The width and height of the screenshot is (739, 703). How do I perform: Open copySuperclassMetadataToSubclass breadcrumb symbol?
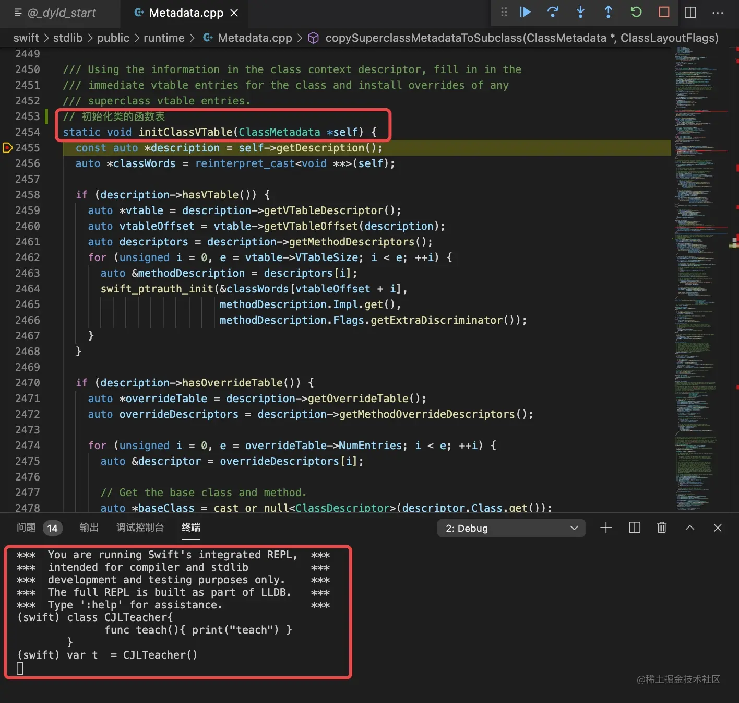click(513, 38)
